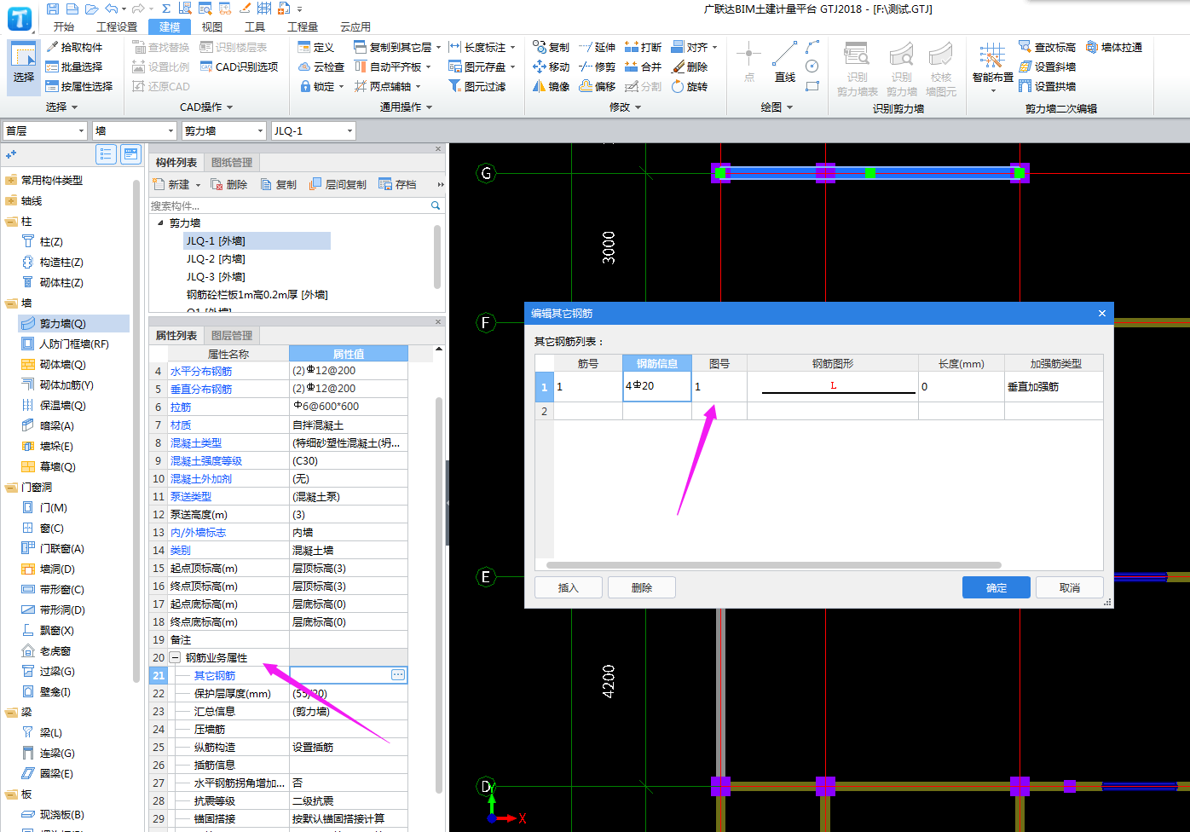Open the 首层 floor dropdown
This screenshot has width=1190, height=832.
point(45,130)
